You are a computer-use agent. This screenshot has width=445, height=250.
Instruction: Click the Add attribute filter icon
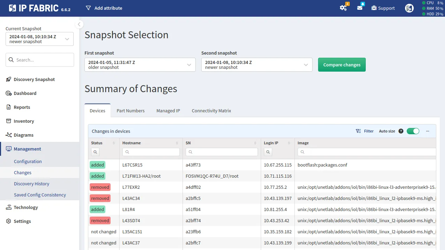pos(88,8)
